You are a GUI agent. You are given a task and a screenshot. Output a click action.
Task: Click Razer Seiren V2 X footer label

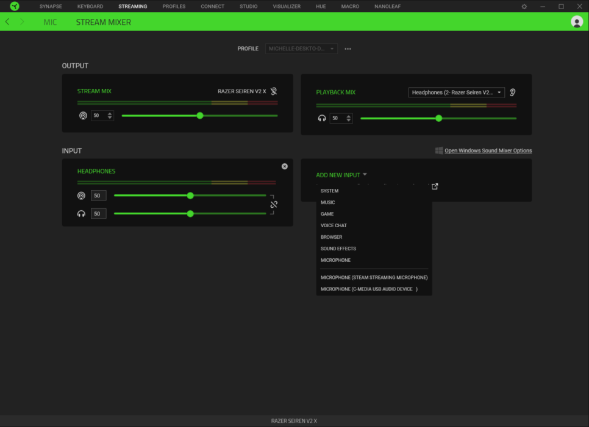click(x=294, y=421)
